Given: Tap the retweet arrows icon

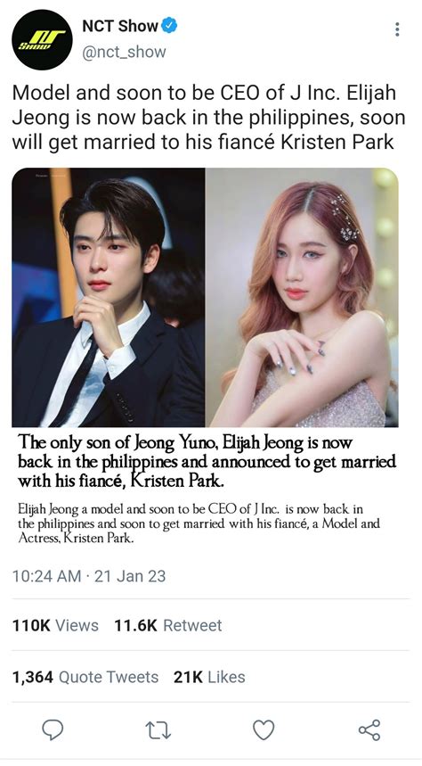Looking at the screenshot, I should [158, 729].
